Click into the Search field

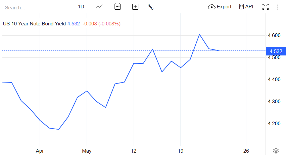coord(35,8)
